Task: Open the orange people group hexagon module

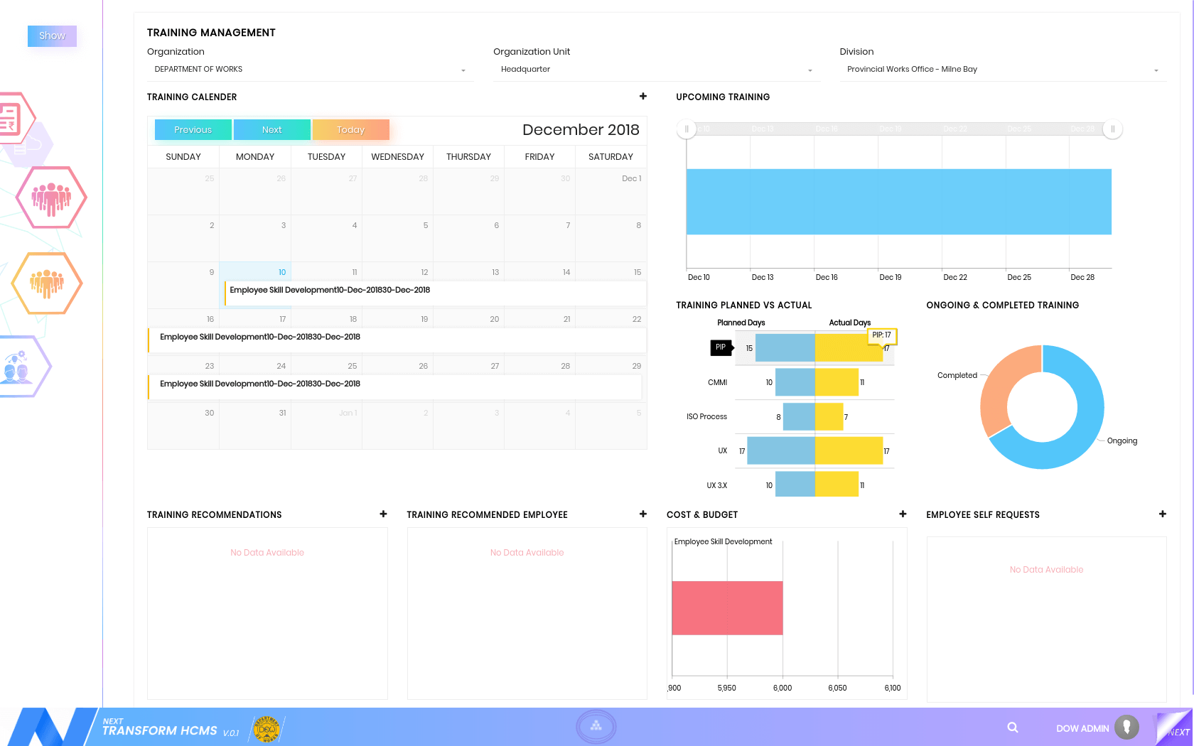Action: [x=47, y=283]
